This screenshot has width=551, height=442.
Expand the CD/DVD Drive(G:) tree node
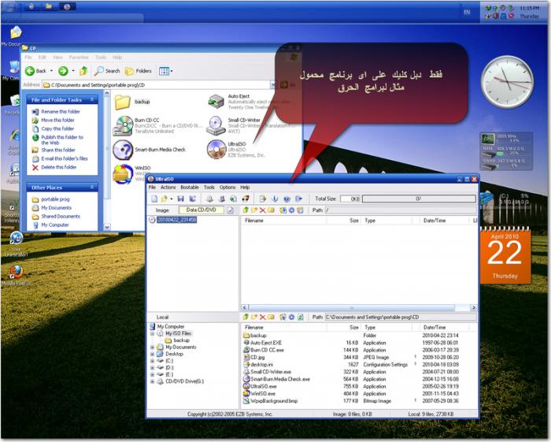152,381
